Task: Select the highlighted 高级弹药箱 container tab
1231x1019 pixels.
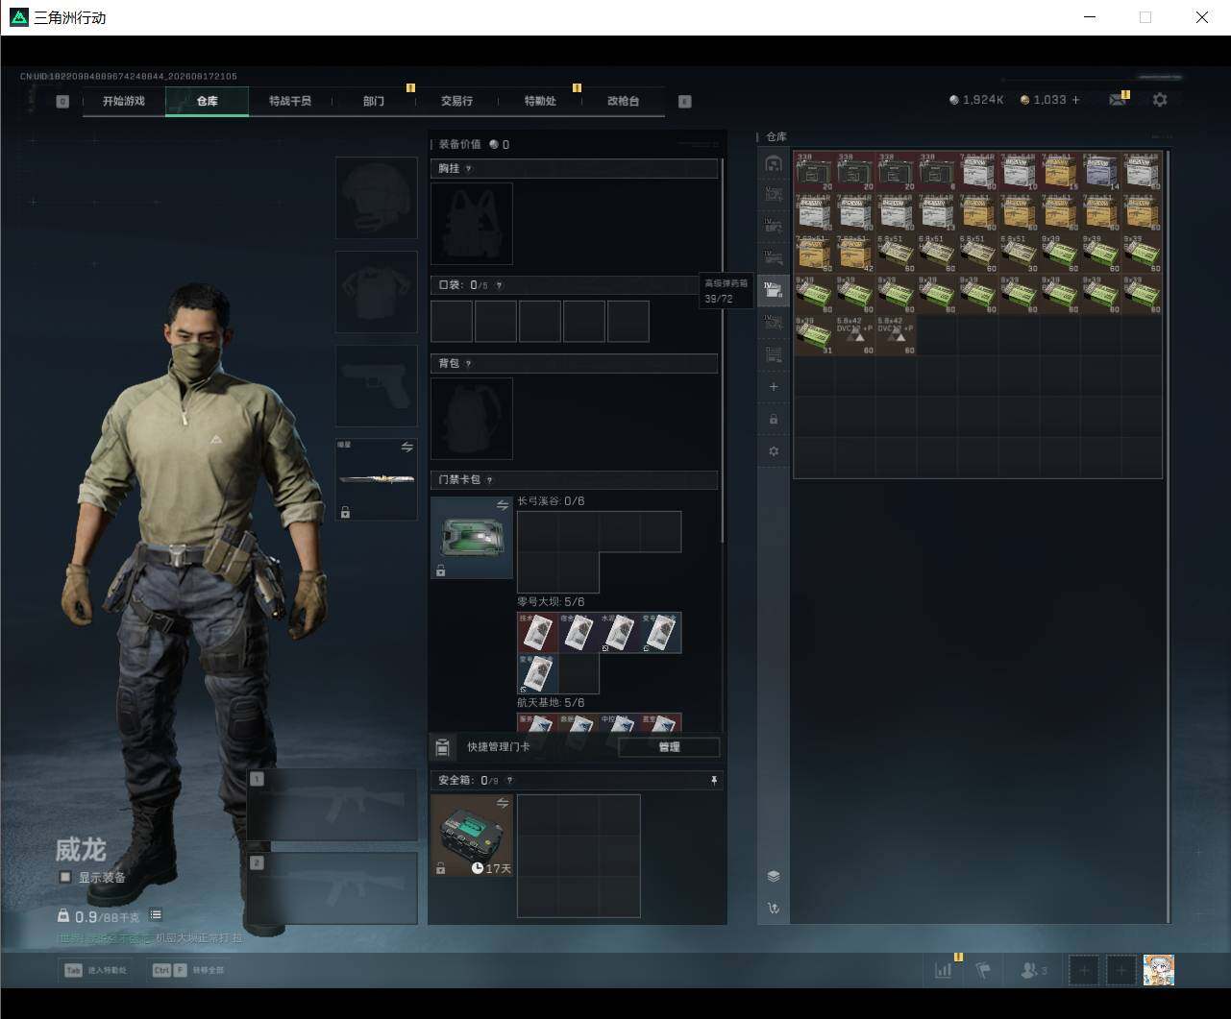Action: (x=774, y=290)
